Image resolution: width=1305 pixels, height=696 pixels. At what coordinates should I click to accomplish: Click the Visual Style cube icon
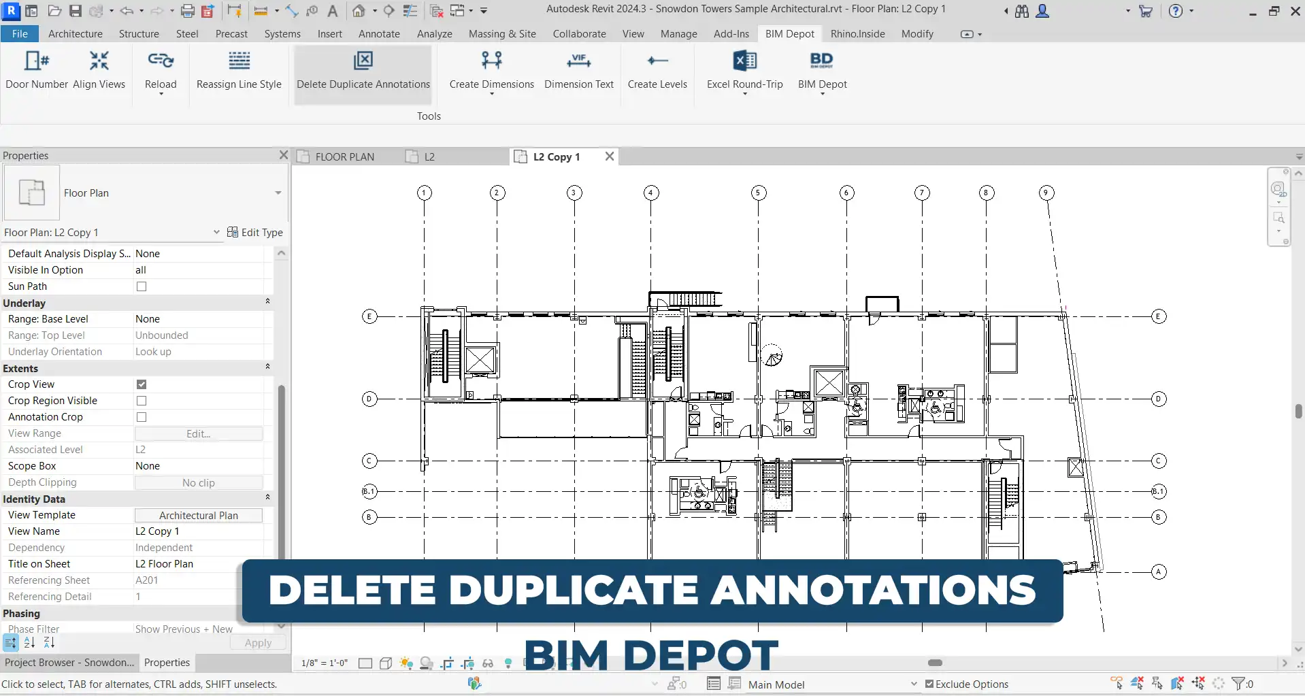(x=386, y=663)
